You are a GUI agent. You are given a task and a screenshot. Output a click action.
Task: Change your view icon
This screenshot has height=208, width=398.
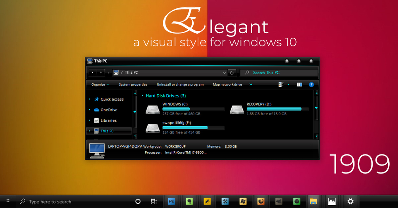(x=281, y=84)
